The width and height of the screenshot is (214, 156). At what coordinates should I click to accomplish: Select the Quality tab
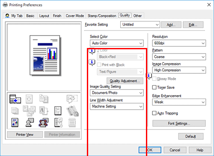(x=125, y=15)
